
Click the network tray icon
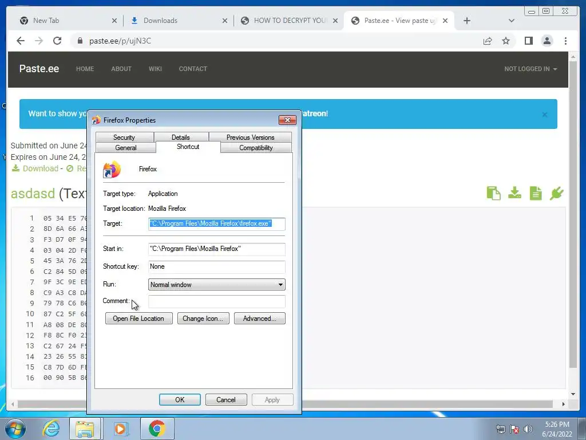pyautogui.click(x=500, y=429)
